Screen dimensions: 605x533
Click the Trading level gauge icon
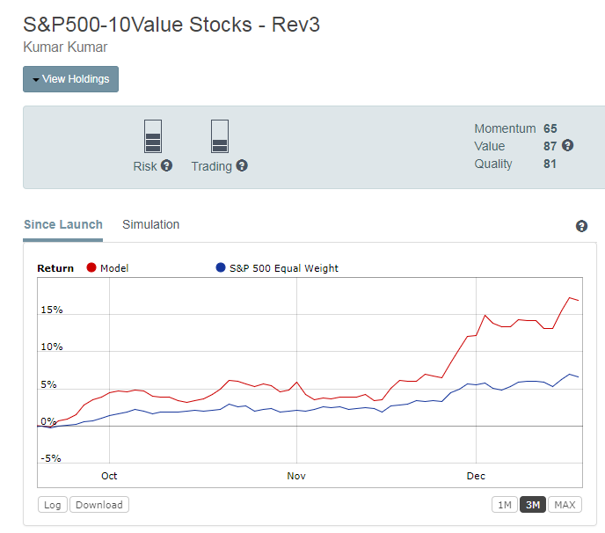(220, 136)
